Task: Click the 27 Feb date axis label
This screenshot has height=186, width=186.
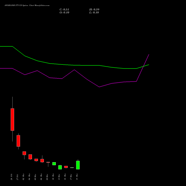Action: pos(17,177)
